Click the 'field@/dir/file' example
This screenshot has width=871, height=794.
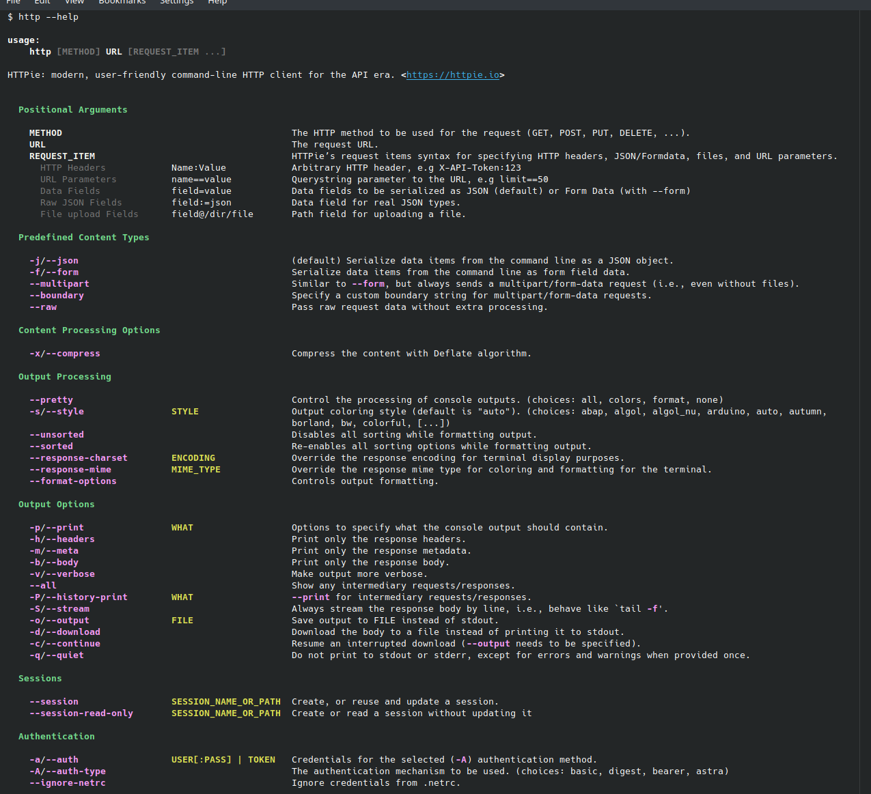[212, 214]
